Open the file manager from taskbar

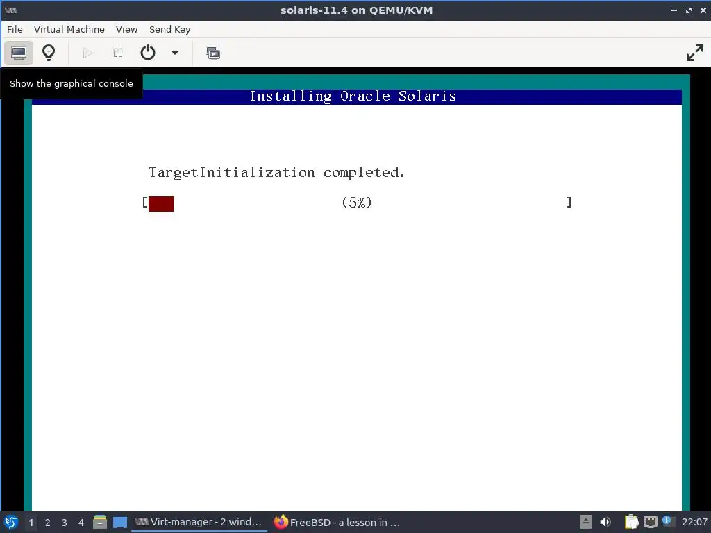point(100,522)
